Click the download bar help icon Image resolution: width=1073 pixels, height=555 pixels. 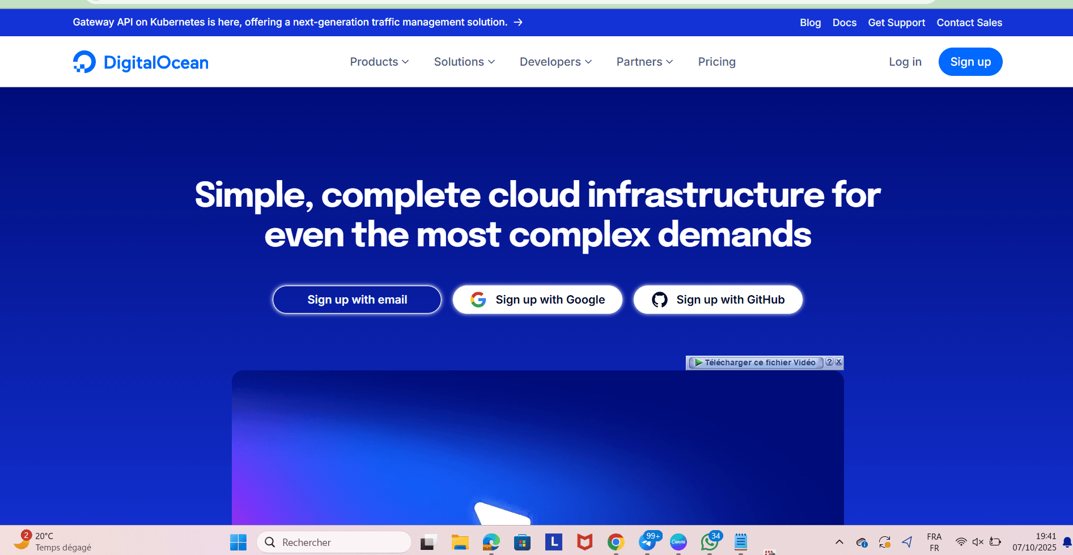pyautogui.click(x=829, y=362)
